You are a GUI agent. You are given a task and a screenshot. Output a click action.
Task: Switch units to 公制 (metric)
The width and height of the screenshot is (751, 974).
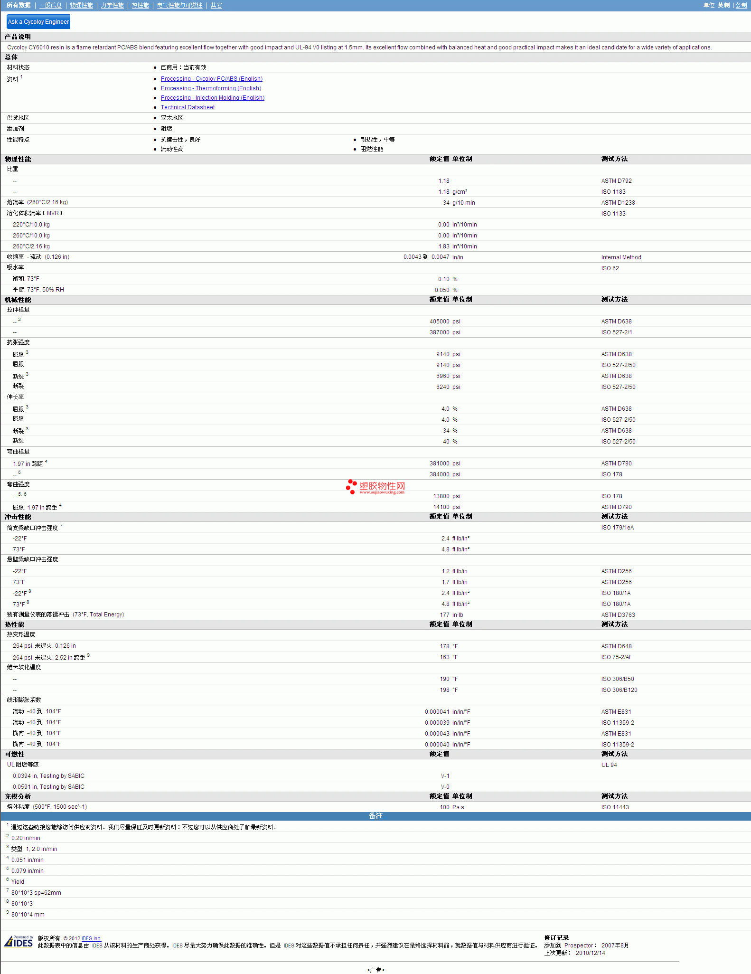point(741,5)
